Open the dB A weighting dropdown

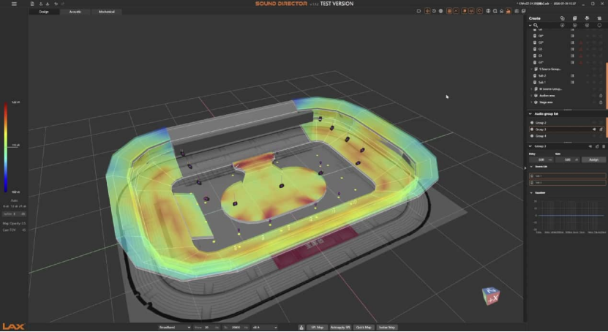click(264, 328)
